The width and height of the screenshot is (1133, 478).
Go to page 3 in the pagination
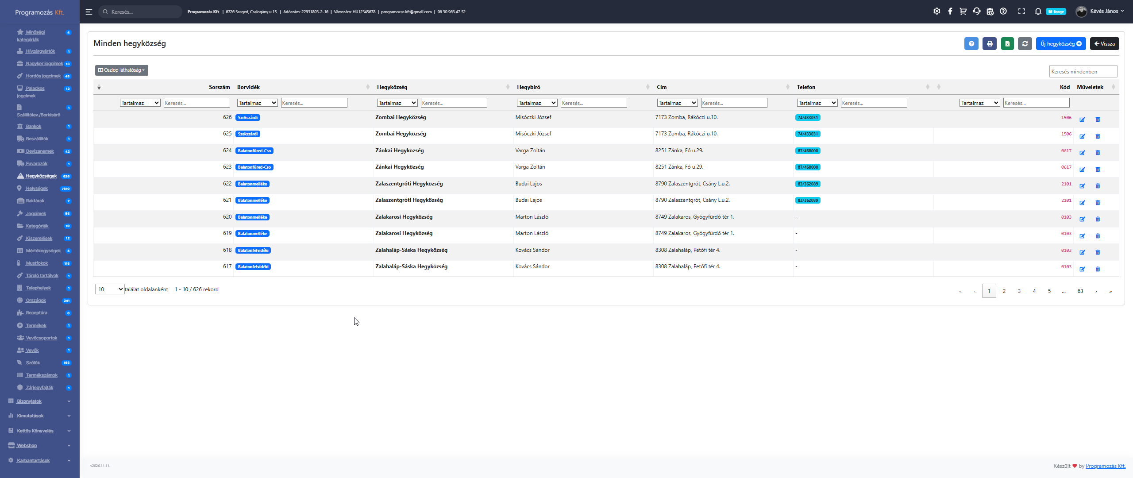pyautogui.click(x=1019, y=291)
